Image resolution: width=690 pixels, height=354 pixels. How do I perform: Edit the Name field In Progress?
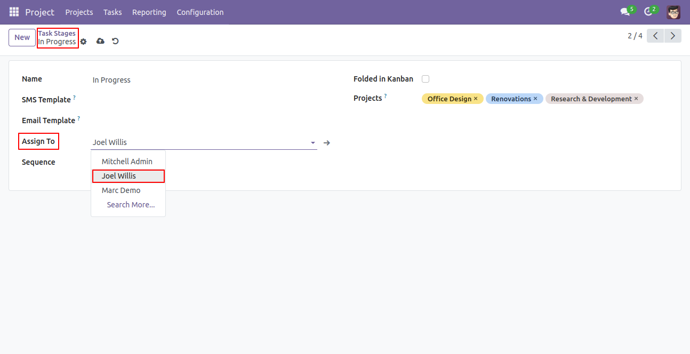204,80
